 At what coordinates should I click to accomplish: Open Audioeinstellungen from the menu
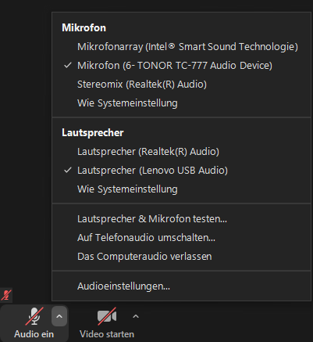tap(181, 286)
